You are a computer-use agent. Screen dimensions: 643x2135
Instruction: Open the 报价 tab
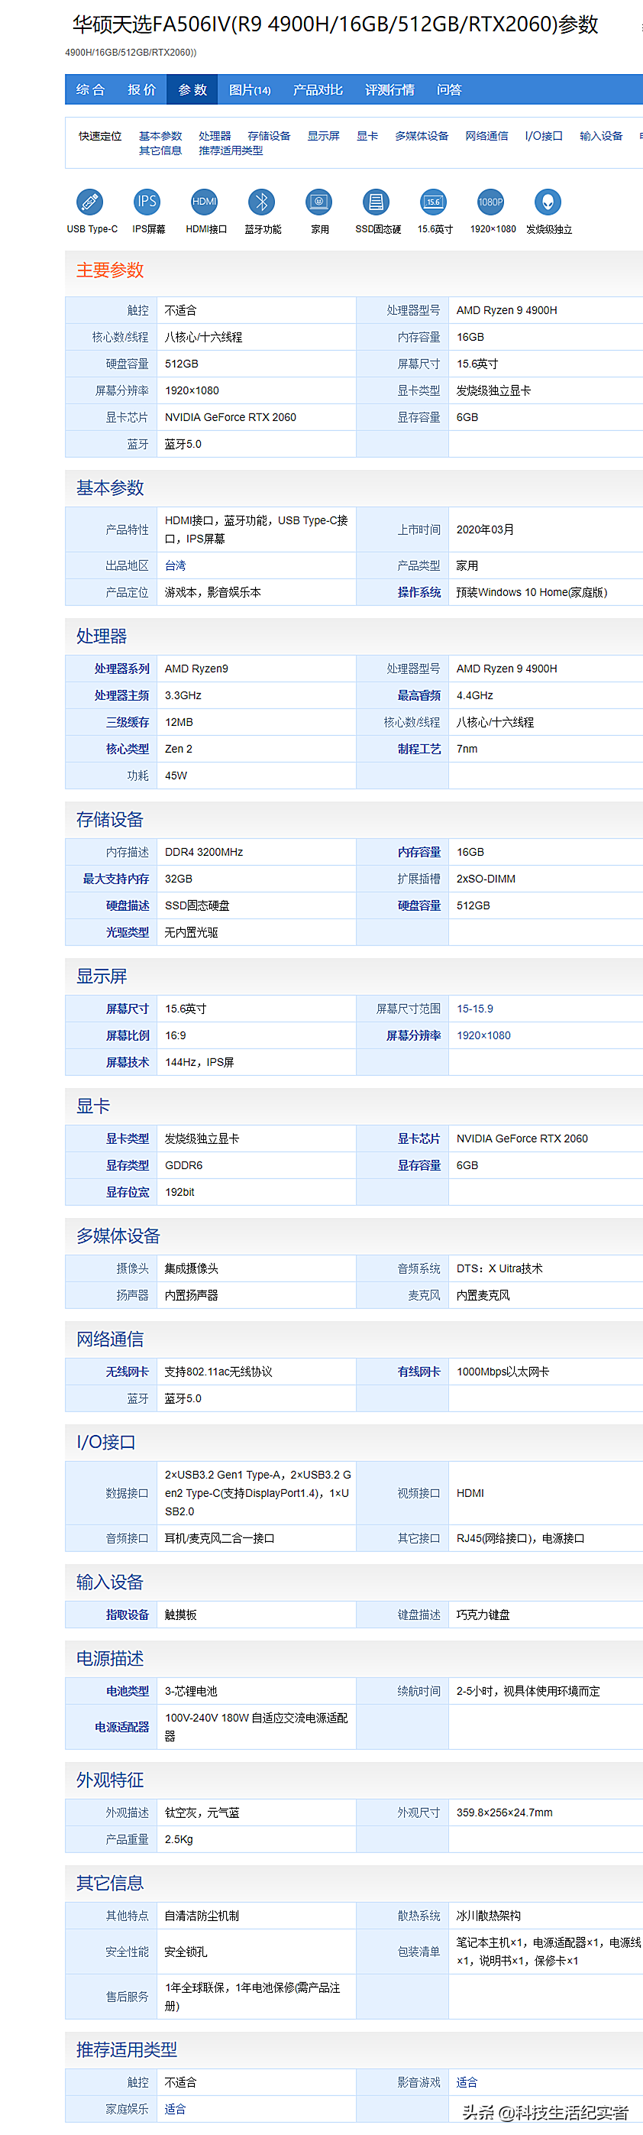tap(142, 89)
